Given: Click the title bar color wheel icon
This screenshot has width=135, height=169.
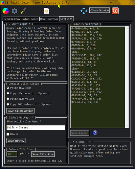Looking at the screenshot, I should [2, 2].
